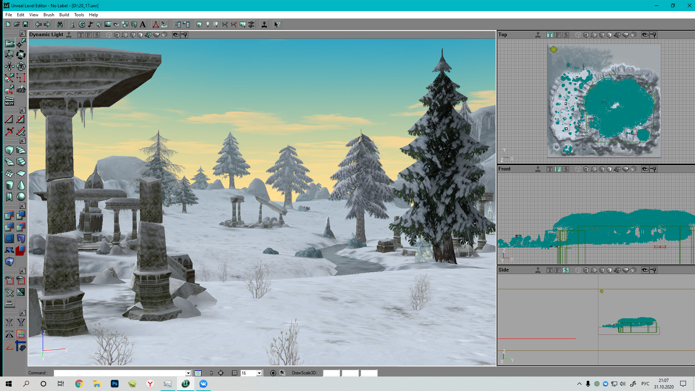Screen dimensions: 695x391
Task: Collapse the brush builders toolbar group
Action: 22,141
